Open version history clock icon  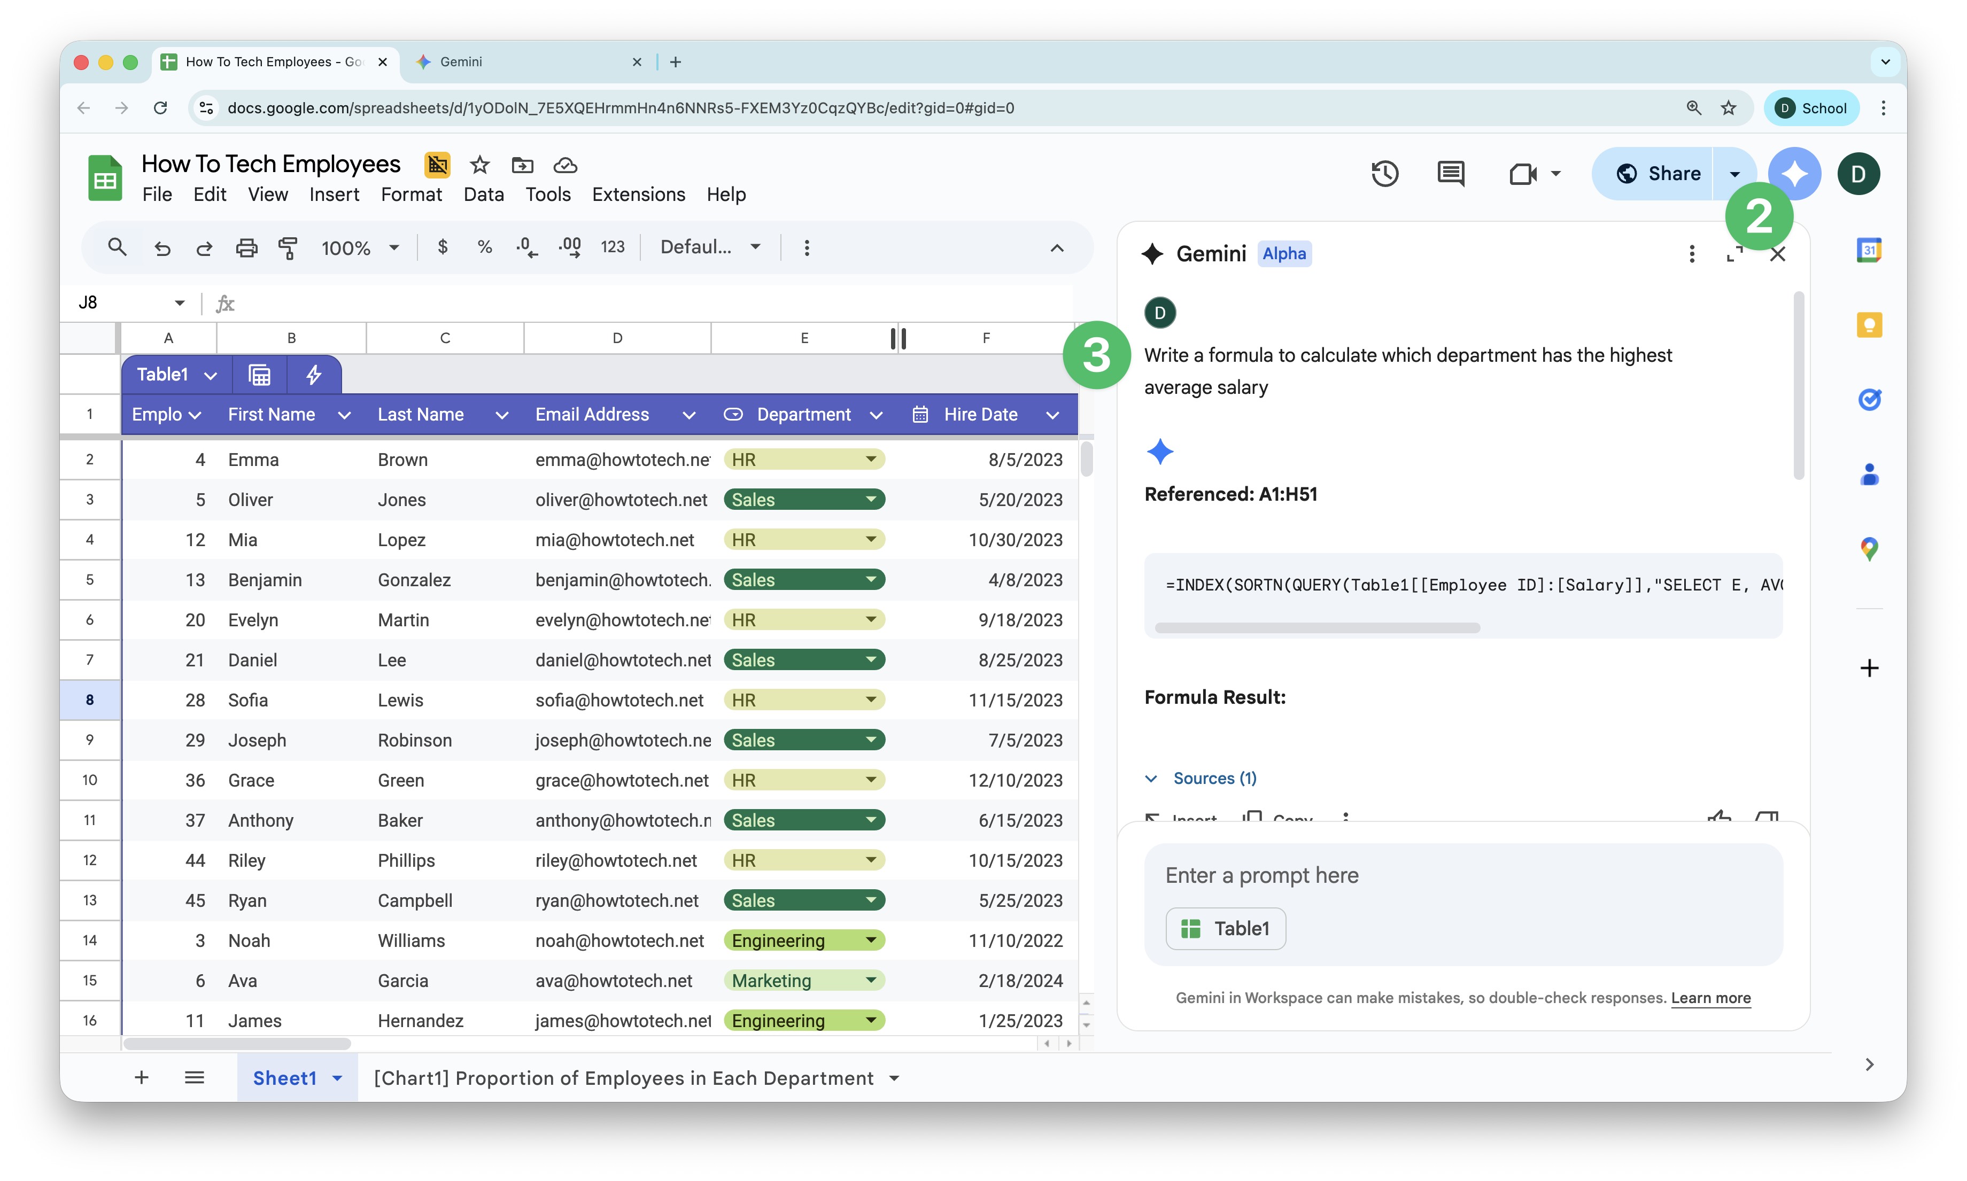coord(1384,174)
